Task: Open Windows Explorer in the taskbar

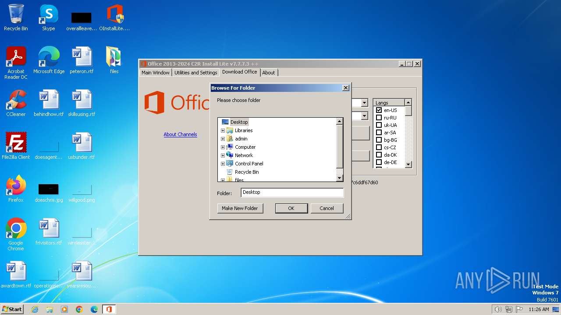Action: (50, 309)
